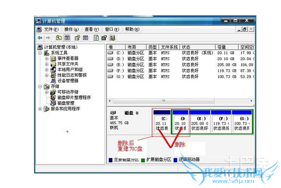Viewport: 281px width, 188px height.
Task: Click the Up one level toolbar icon
Action: click(59, 38)
